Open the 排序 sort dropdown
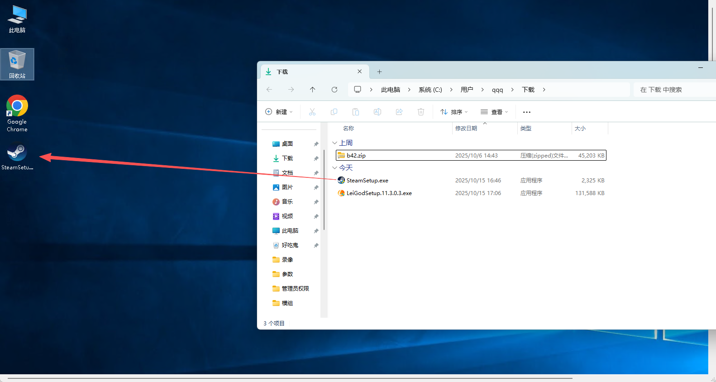This screenshot has height=382, width=716. tap(454, 112)
